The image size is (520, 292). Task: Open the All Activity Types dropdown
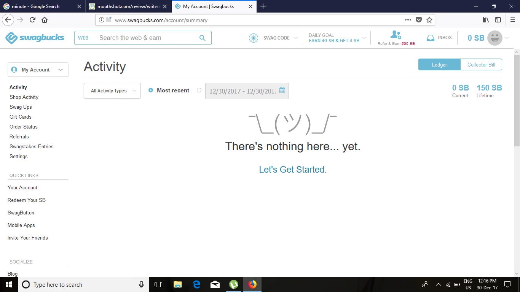click(x=112, y=91)
